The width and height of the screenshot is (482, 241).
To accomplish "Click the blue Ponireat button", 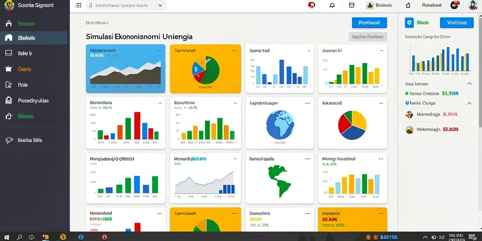I will (369, 23).
